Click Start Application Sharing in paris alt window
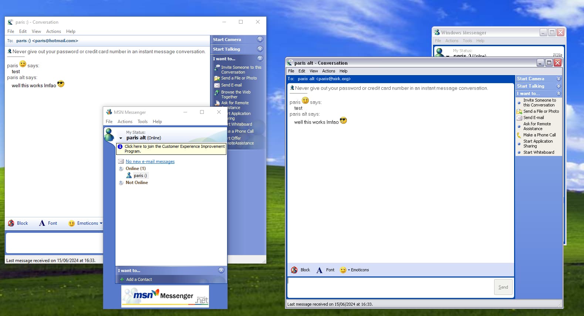This screenshot has height=316, width=584. (535, 143)
